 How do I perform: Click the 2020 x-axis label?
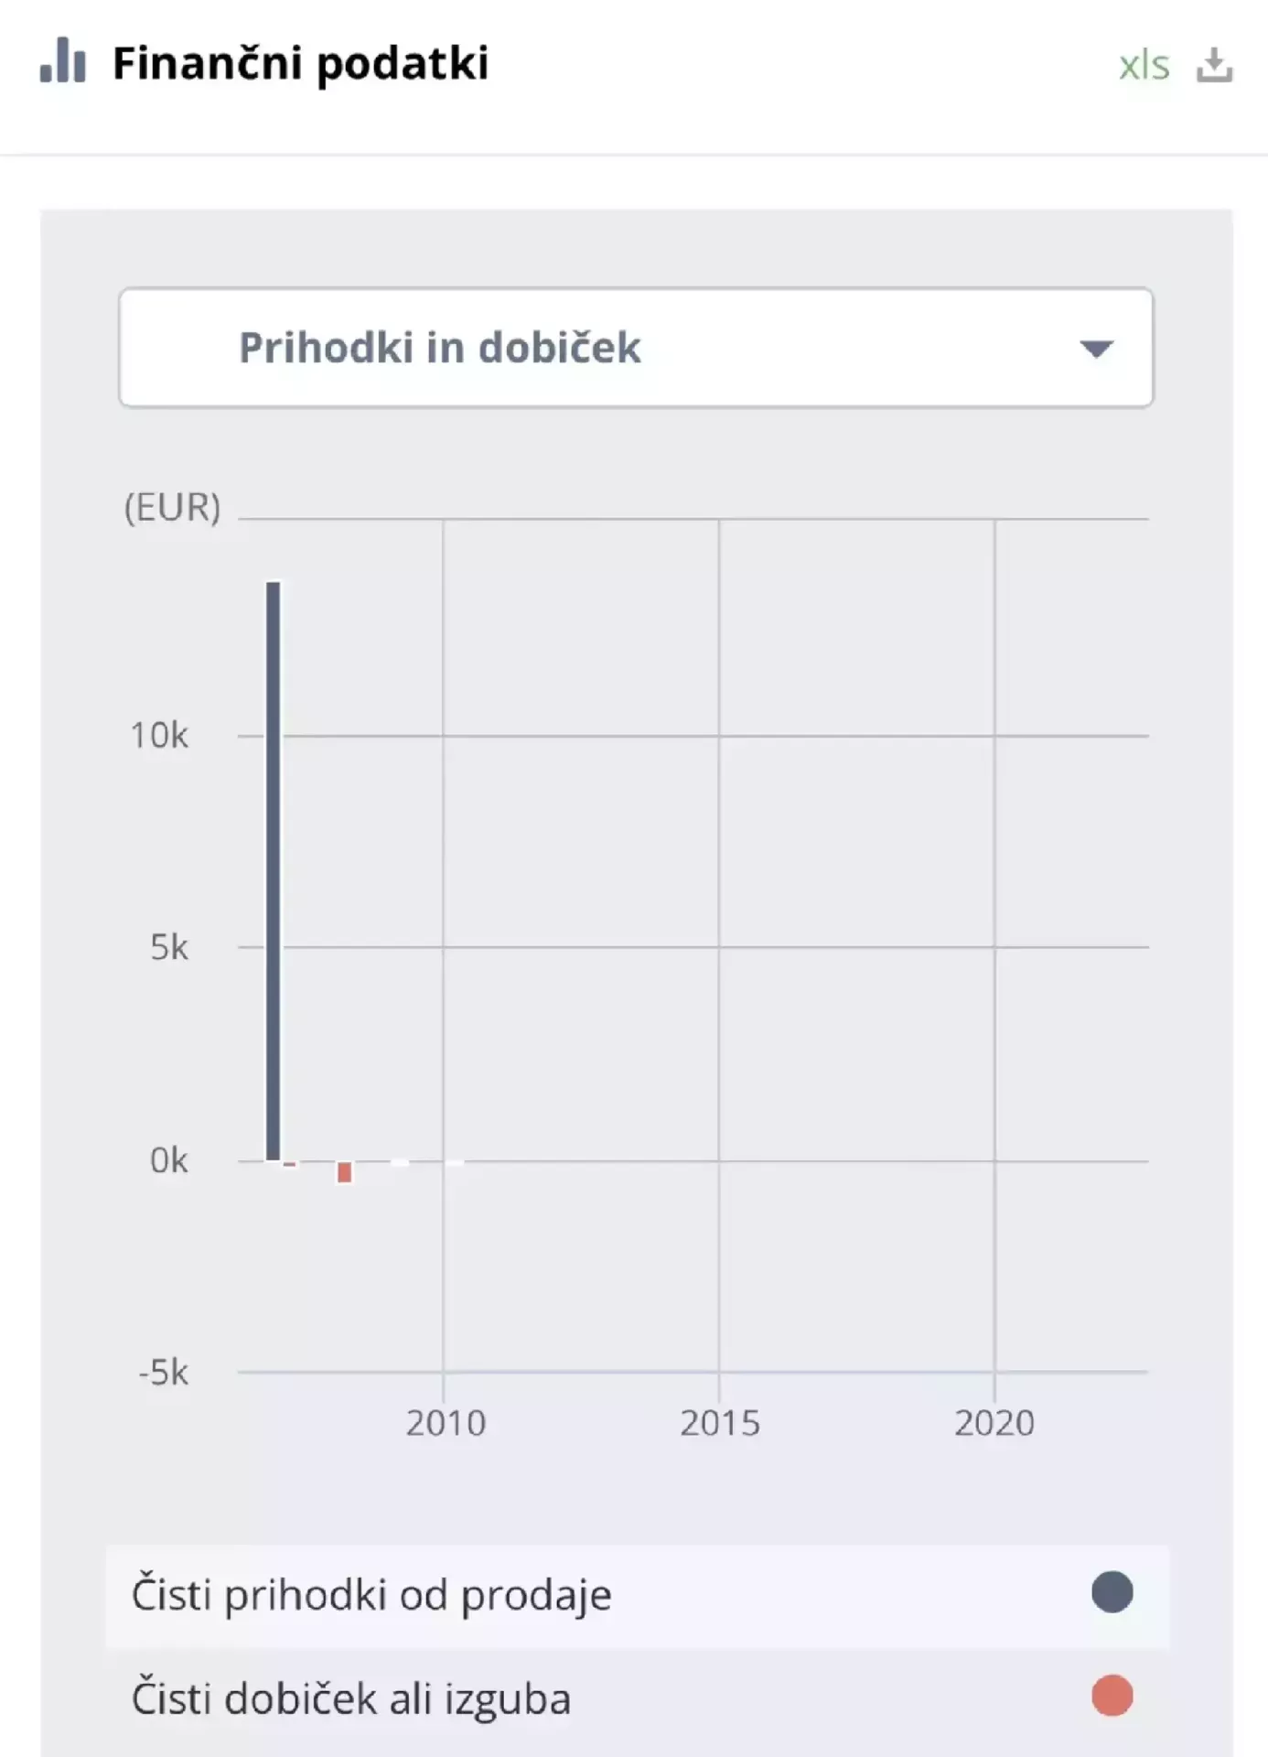point(994,1423)
